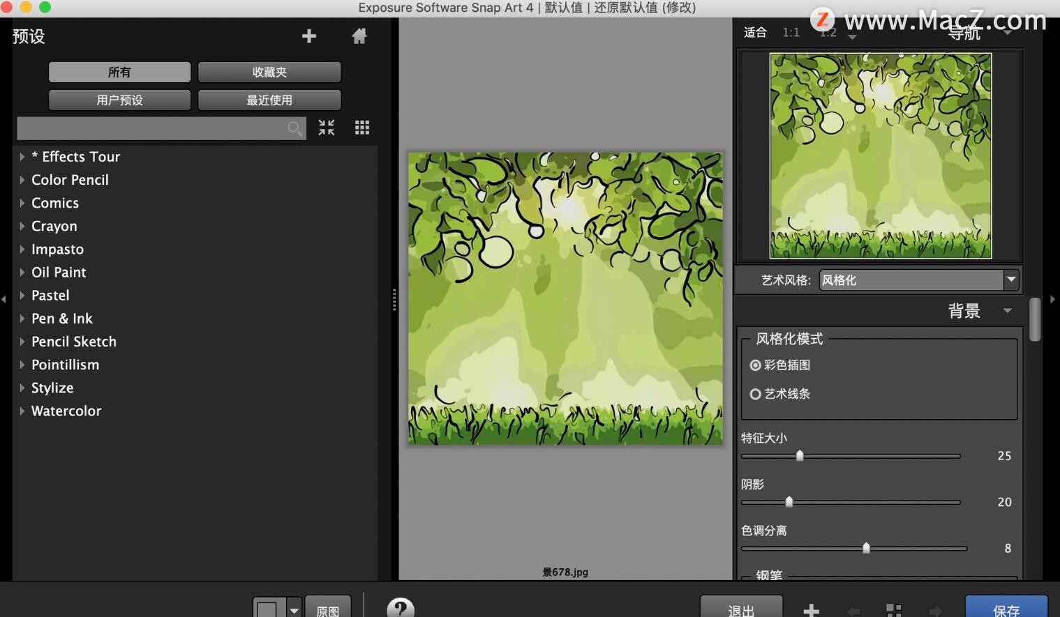The image size is (1060, 617).
Task: Adjust 阴影 shadow slider handle
Action: [x=789, y=502]
